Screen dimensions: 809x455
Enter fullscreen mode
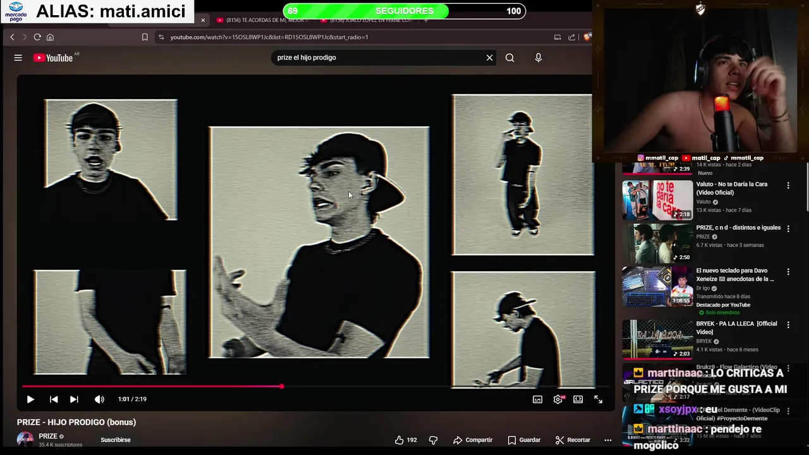(x=598, y=399)
